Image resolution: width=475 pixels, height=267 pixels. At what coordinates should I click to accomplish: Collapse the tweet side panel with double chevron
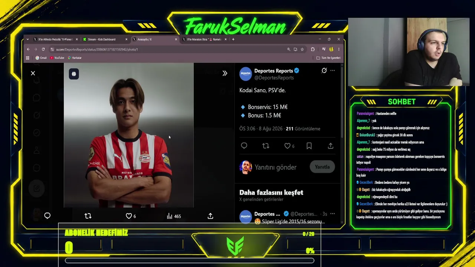225,73
